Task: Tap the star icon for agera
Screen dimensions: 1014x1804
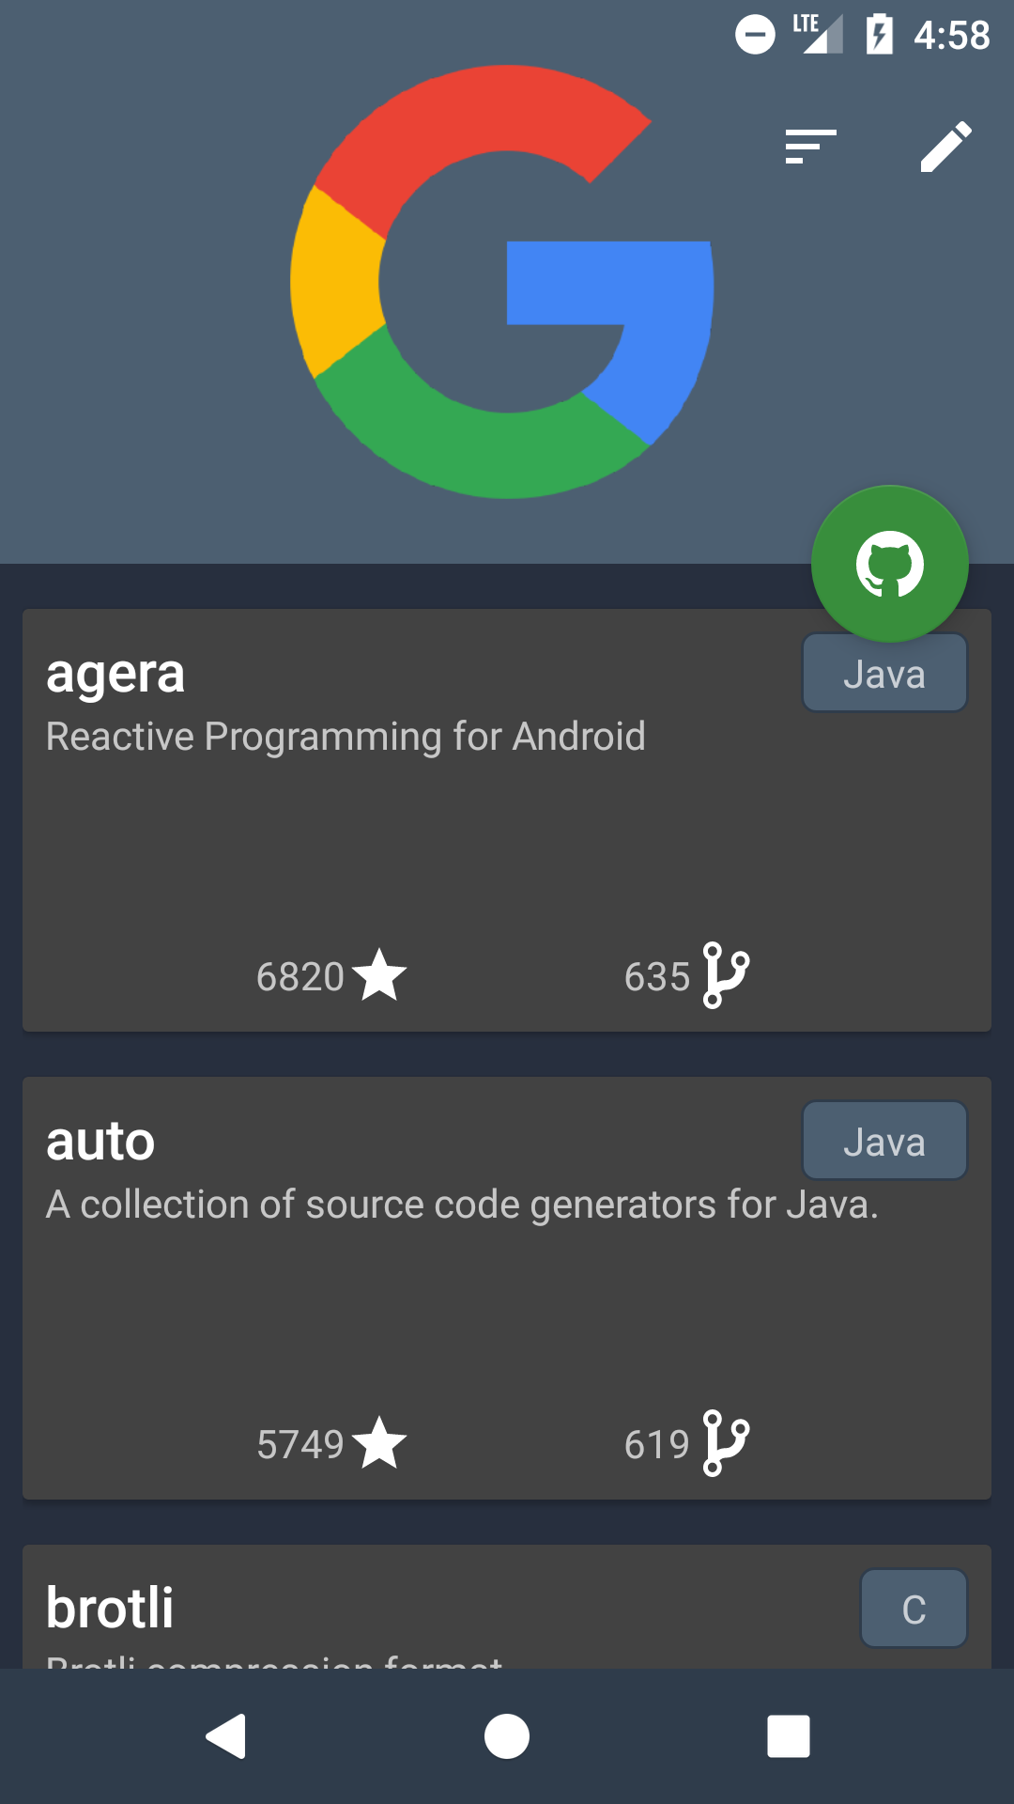Action: pyautogui.click(x=379, y=975)
